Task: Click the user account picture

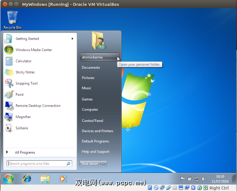Action: coord(99,41)
